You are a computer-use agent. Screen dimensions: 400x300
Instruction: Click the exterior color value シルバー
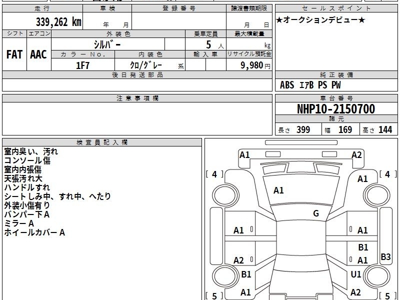coord(107,44)
